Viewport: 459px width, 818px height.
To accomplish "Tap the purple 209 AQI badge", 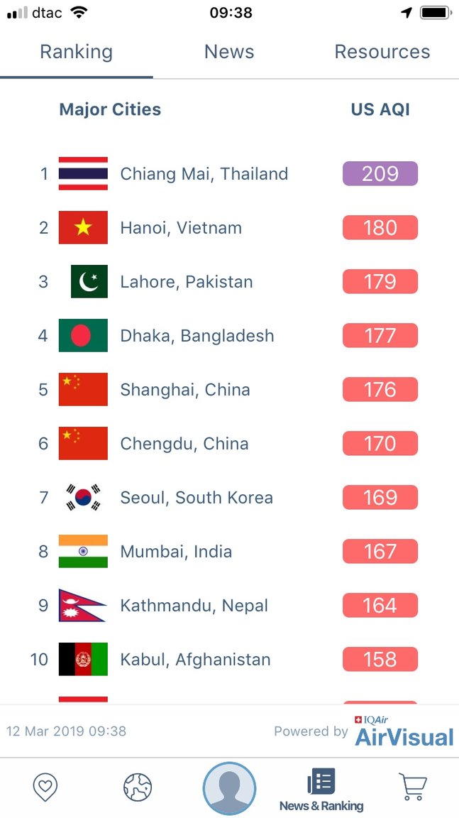I will point(380,174).
